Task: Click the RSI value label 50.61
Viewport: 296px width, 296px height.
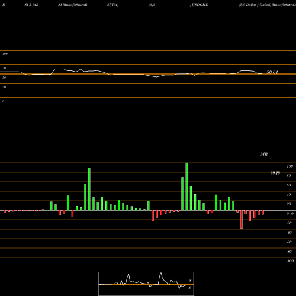Action: (x=272, y=72)
